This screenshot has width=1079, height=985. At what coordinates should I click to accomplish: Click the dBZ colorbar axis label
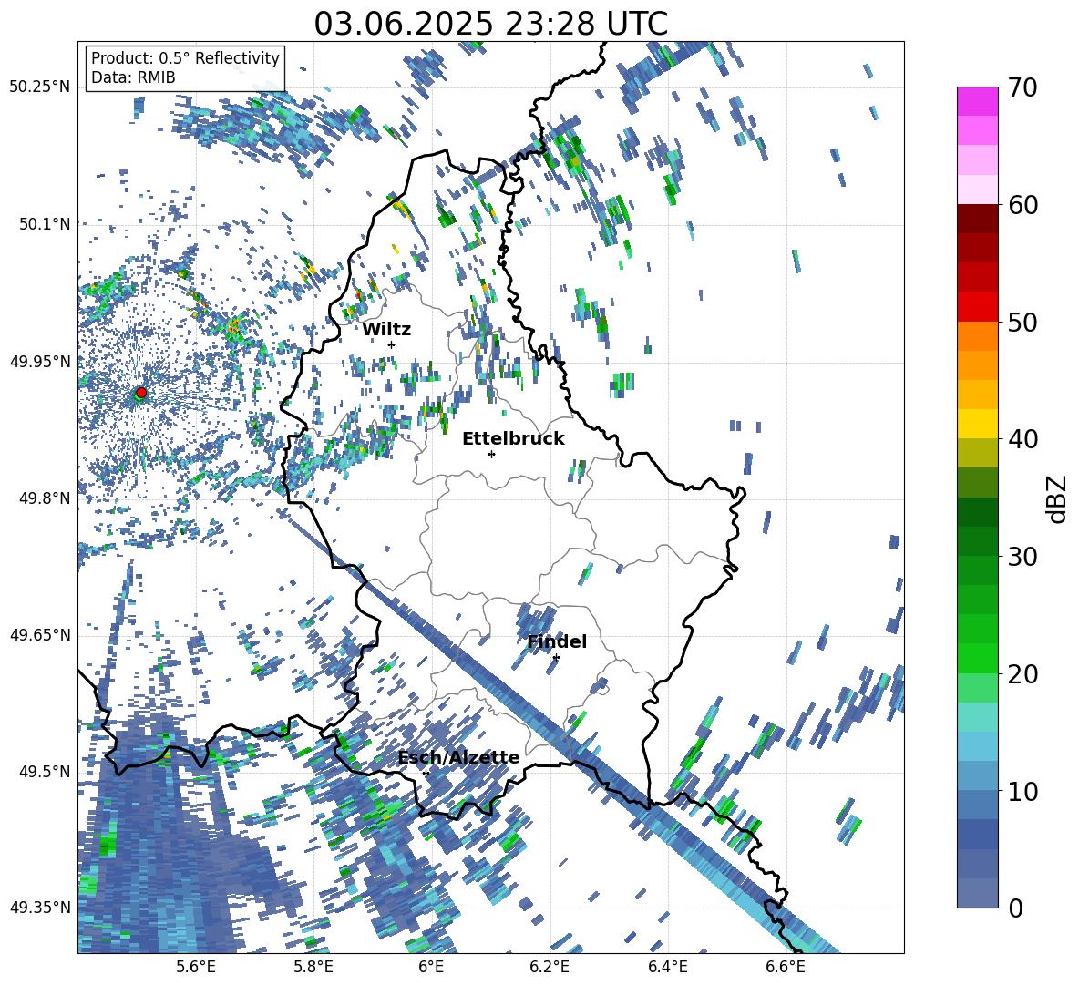point(1058,498)
